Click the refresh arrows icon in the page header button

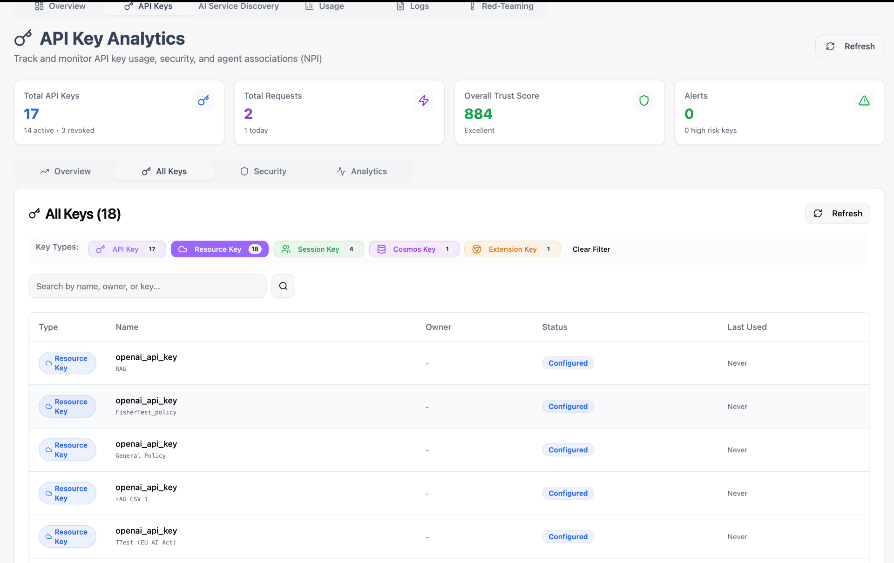(x=830, y=47)
